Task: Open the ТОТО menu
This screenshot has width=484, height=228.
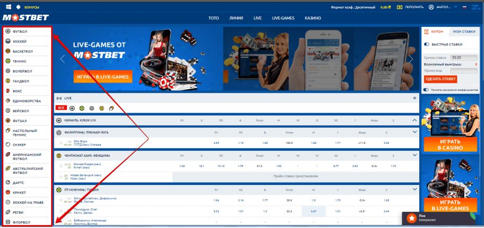Action: 214,18
